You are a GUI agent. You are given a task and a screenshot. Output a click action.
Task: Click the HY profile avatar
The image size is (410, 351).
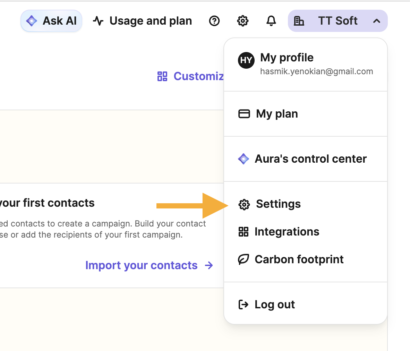(246, 60)
